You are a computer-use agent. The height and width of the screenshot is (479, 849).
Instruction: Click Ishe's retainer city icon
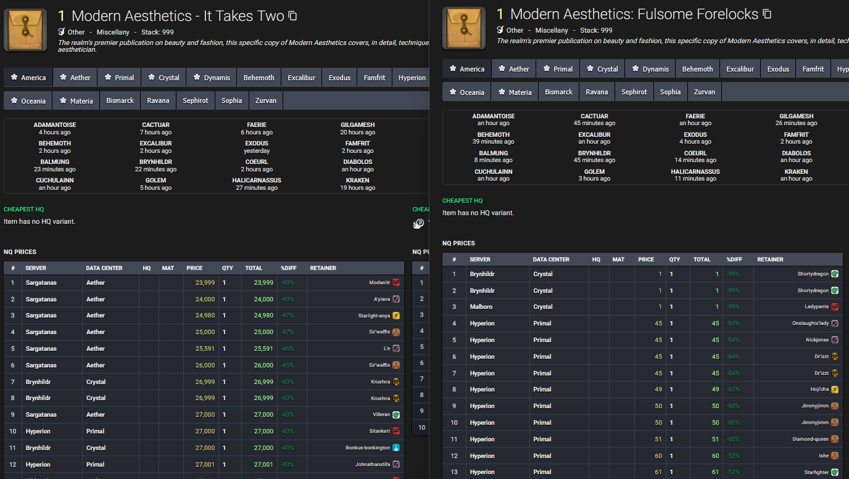[x=835, y=456]
